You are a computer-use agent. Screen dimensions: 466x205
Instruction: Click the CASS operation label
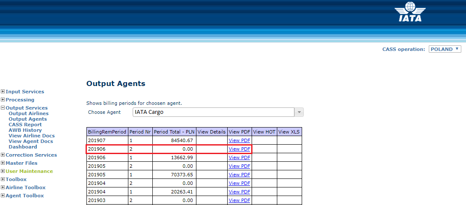coord(404,49)
